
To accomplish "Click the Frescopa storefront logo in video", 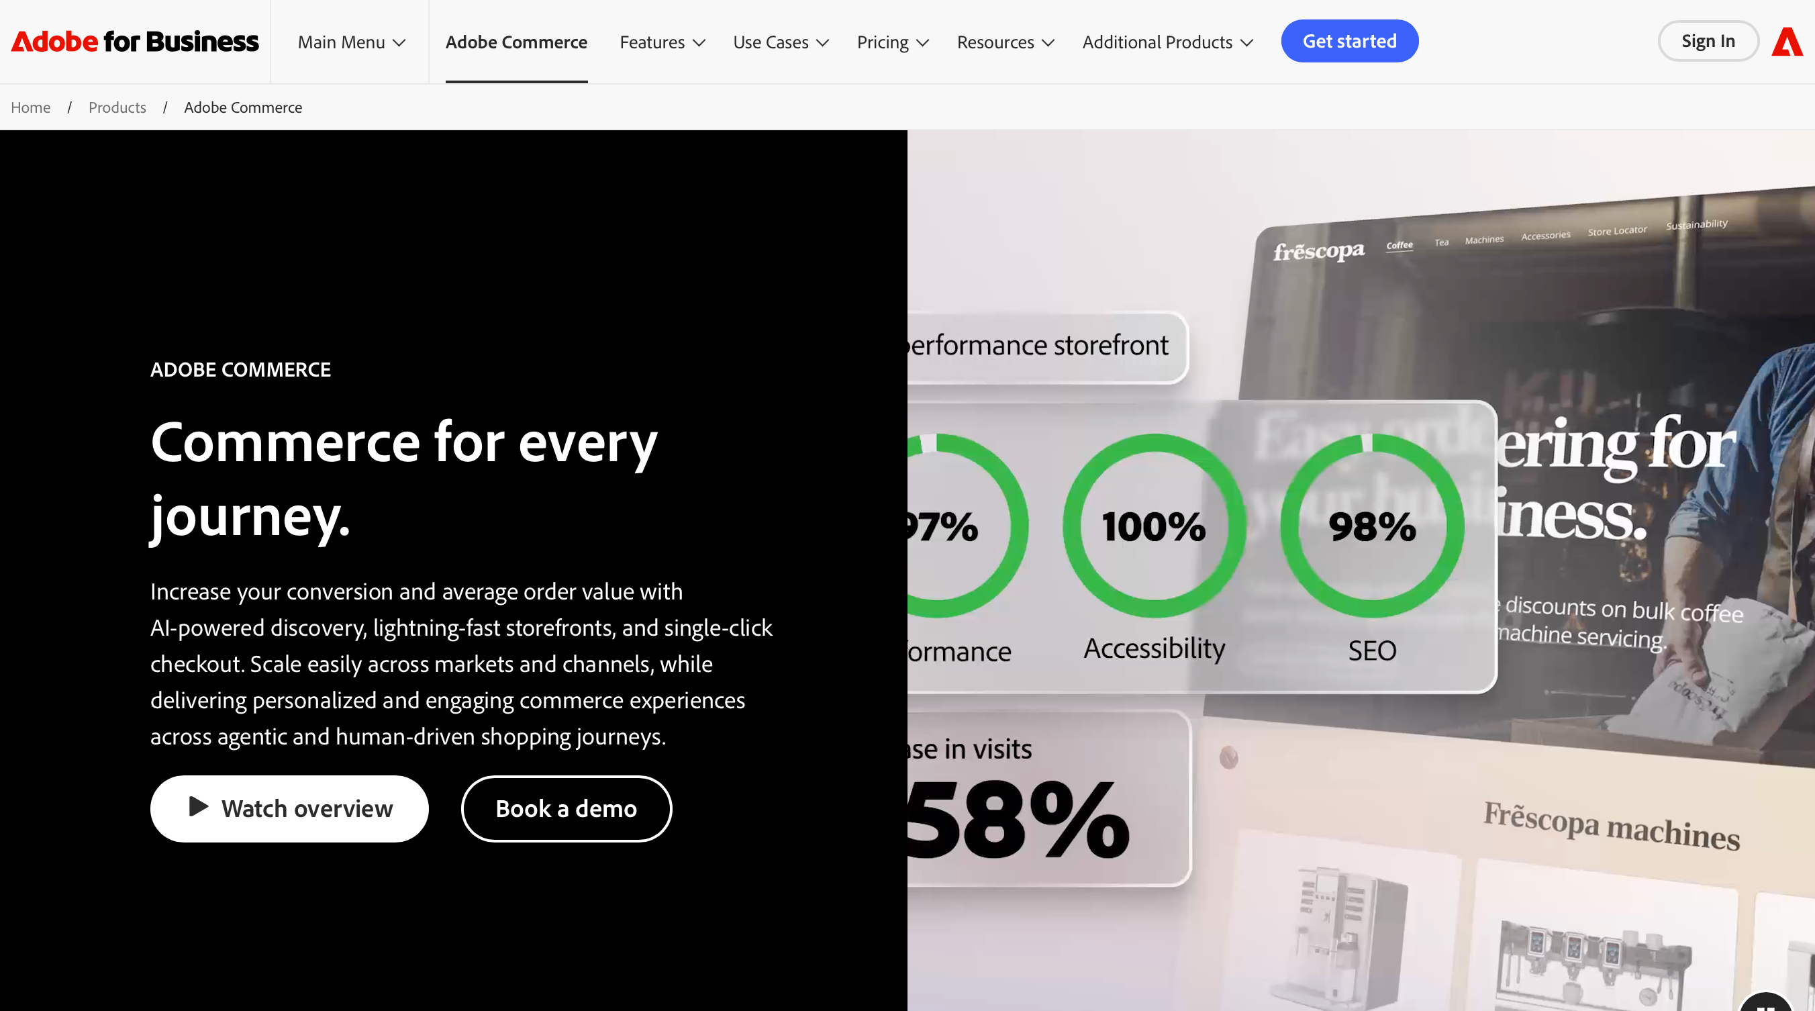I will point(1318,251).
